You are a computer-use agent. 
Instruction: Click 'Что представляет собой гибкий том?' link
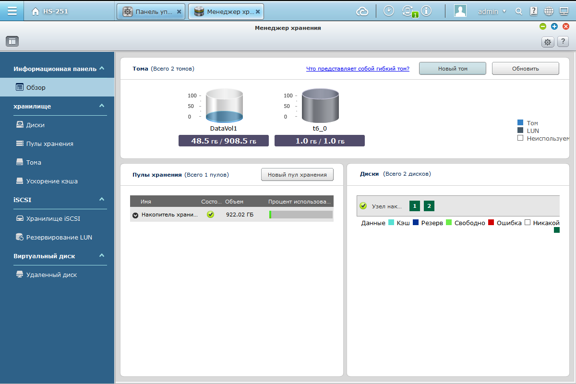(358, 69)
